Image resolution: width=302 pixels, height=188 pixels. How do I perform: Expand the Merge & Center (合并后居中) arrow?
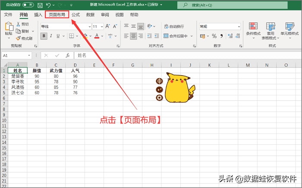(192, 36)
